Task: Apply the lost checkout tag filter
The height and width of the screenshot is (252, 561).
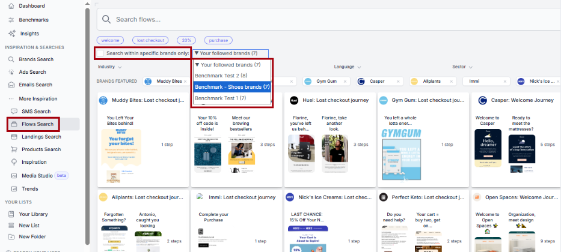Action: (x=150, y=40)
